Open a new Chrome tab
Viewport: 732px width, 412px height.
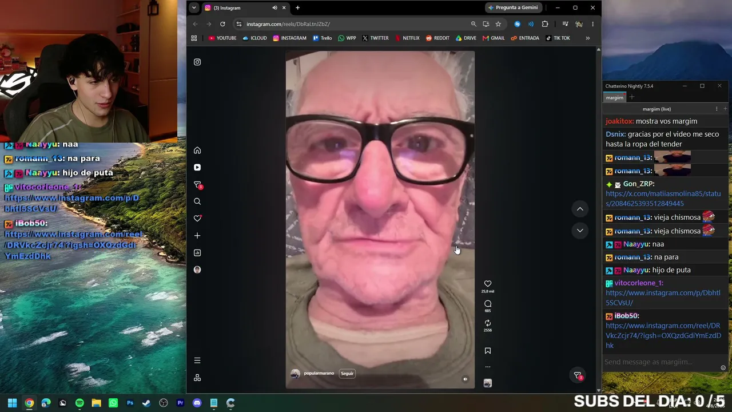click(x=297, y=8)
